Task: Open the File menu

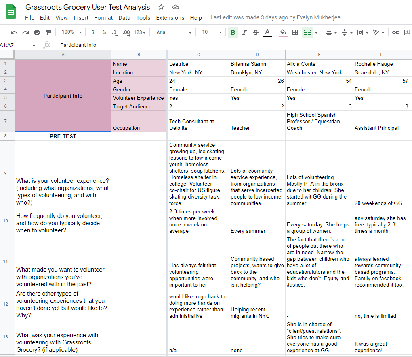Action: click(x=29, y=18)
